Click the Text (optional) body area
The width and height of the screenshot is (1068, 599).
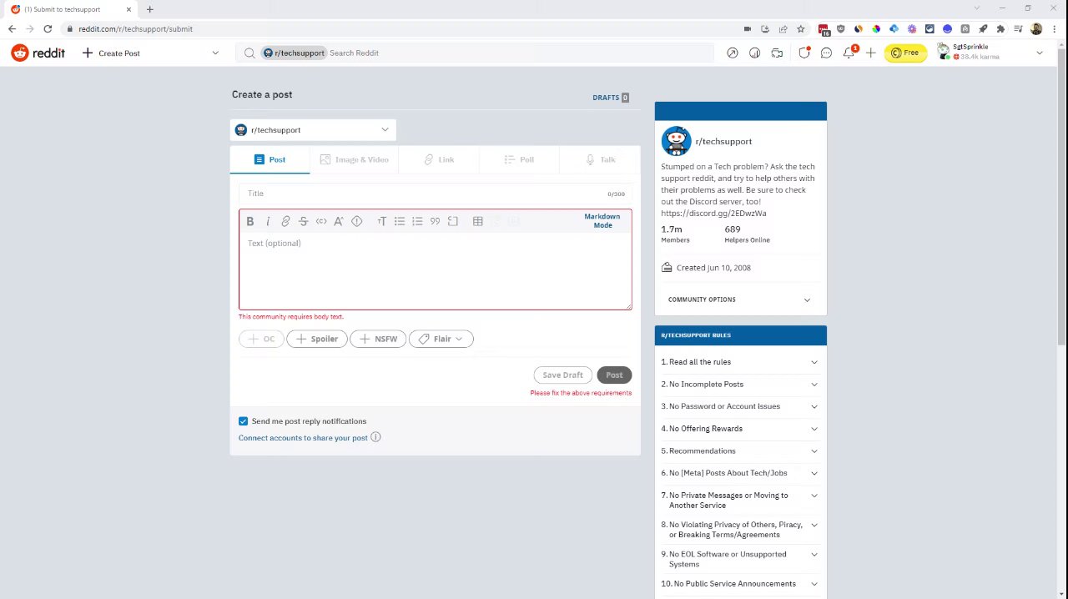point(435,271)
